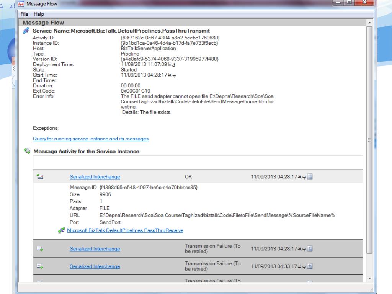Viewport: 392px width, 294px height.
Task: Click the Exceptions label
Action: coord(46,128)
